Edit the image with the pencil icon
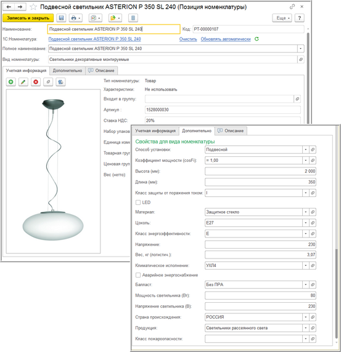 tap(23, 82)
